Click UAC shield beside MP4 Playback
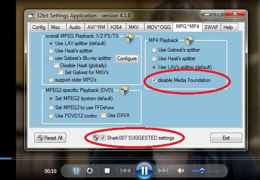Image resolution: width=260 pixels, height=180 pixels. point(190,40)
